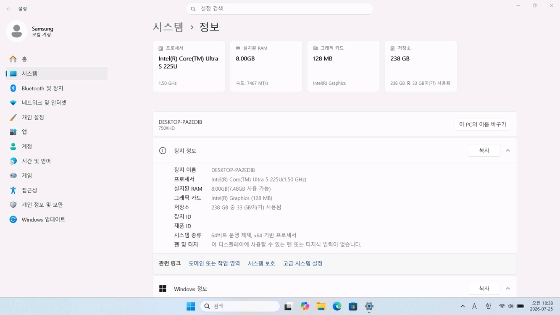Click the Gaming controller icon
The width and height of the screenshot is (560, 315).
(13, 176)
